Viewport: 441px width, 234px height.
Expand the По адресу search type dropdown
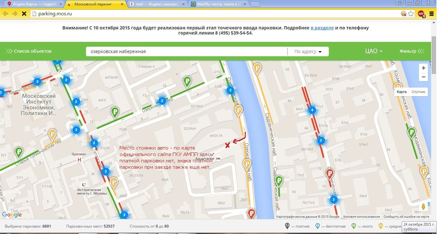click(308, 51)
